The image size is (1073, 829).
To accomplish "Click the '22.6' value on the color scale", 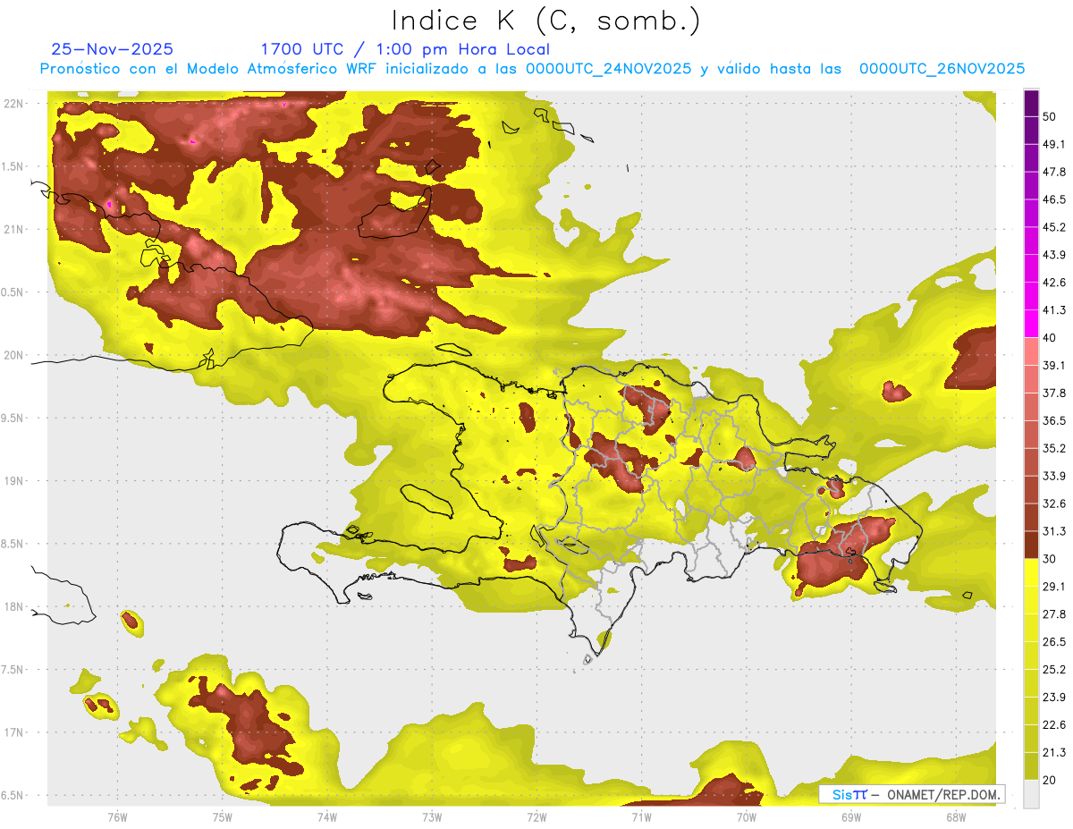I will (1054, 725).
